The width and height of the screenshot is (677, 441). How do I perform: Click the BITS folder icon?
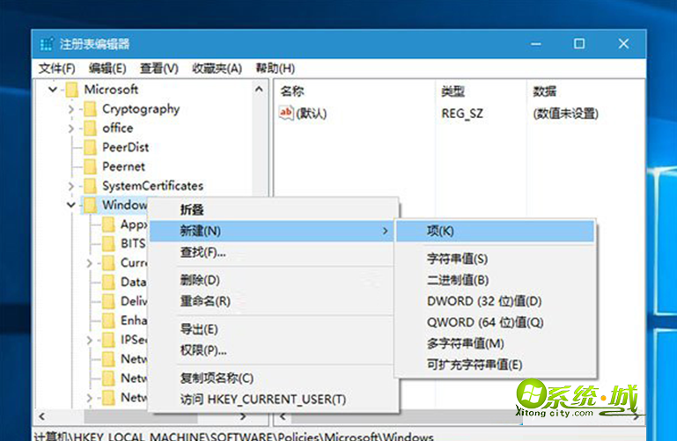pos(108,244)
